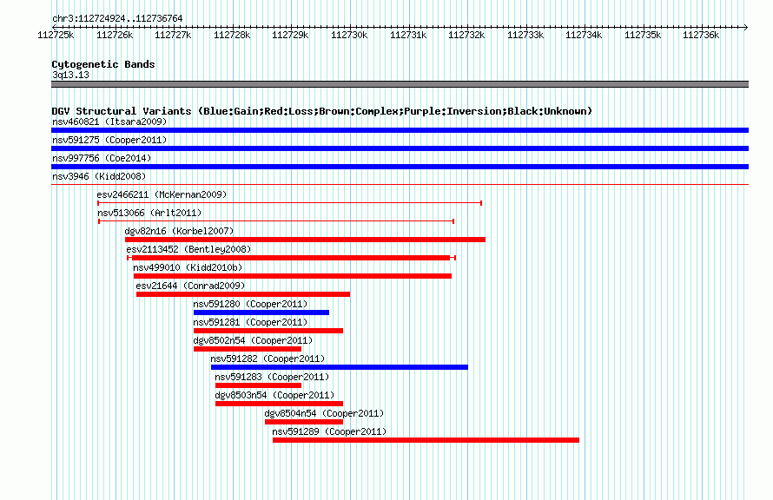Screen dimensions: 773x500
Task: Open nsv591282 (Cooper2011) label
Action: (268, 359)
